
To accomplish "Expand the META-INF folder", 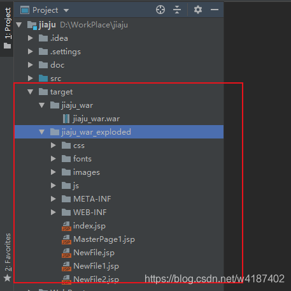I will point(53,199).
